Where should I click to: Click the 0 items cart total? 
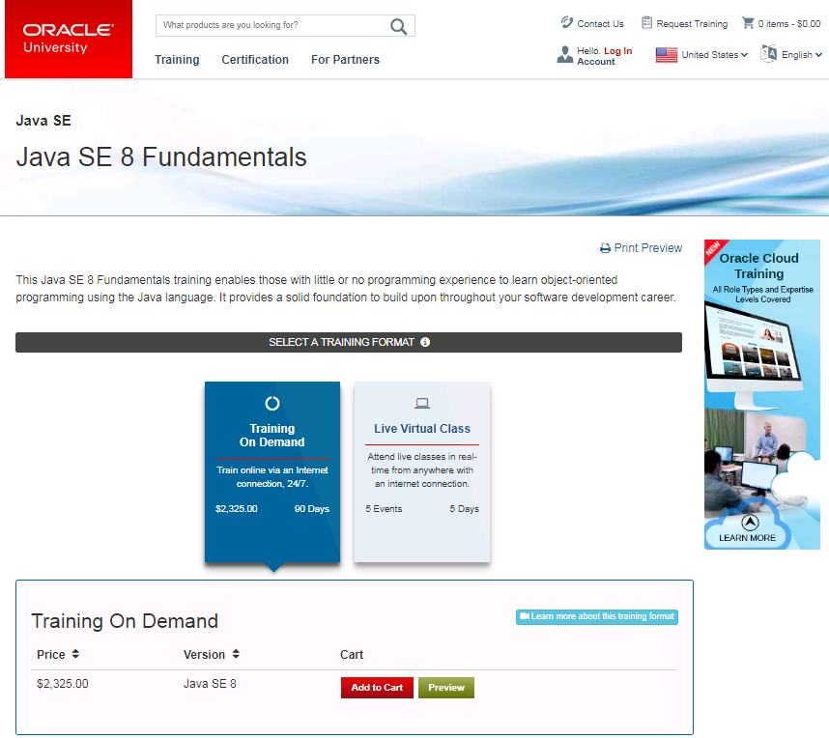click(788, 24)
